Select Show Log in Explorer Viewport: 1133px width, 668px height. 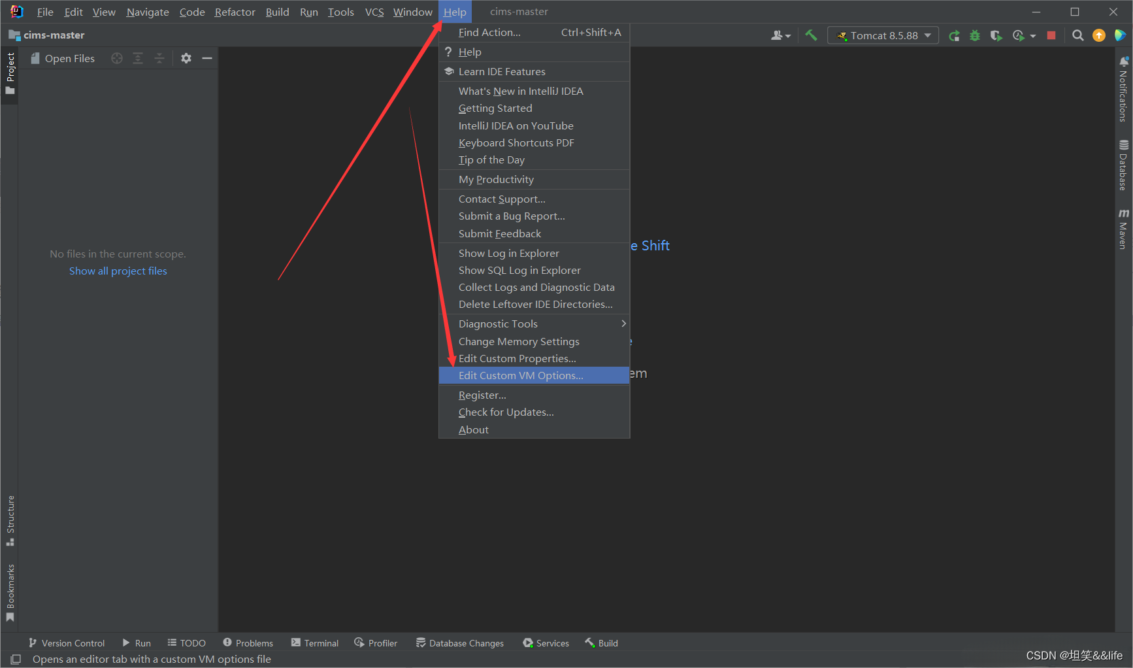[534, 253]
